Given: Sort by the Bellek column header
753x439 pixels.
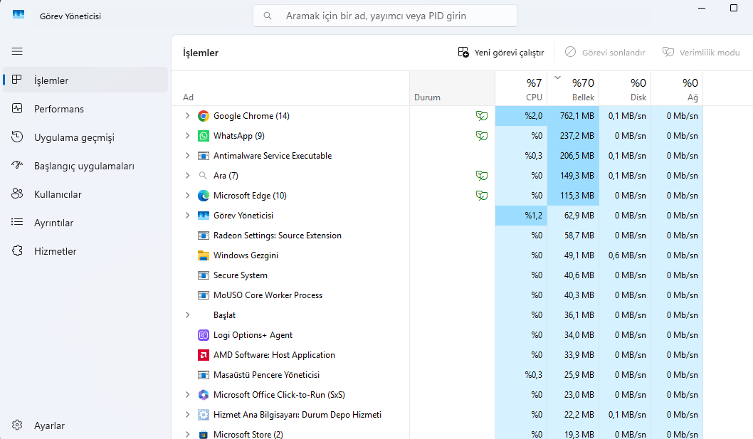Looking at the screenshot, I should click(573, 88).
